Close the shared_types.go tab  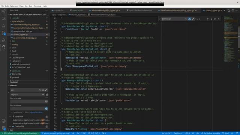(x=224, y=10)
